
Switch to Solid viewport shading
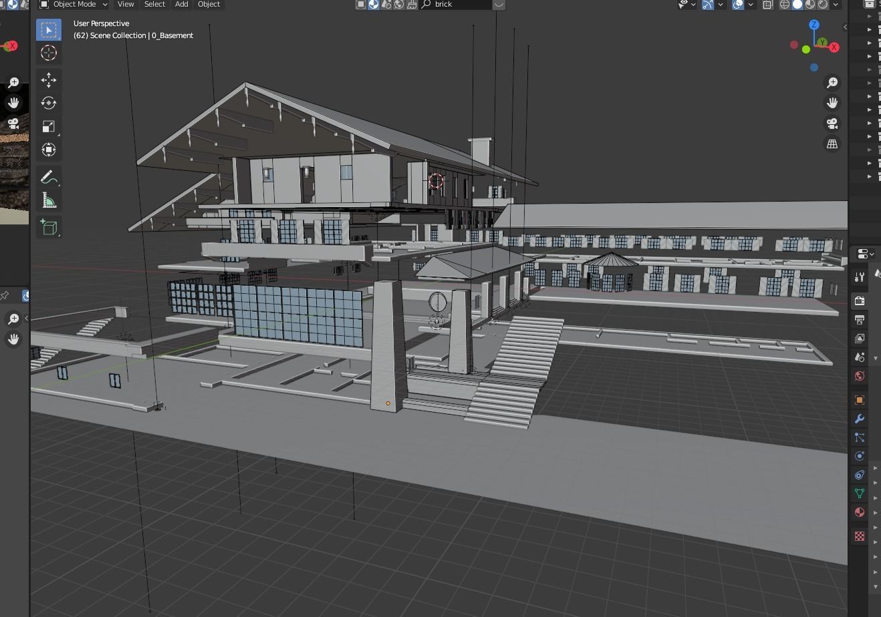[x=797, y=4]
